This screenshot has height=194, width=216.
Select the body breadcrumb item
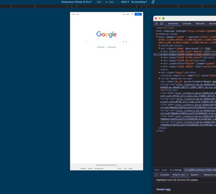(x=164, y=170)
